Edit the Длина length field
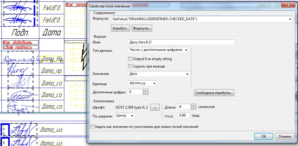The height and width of the screenshot is (146, 298). (184, 107)
